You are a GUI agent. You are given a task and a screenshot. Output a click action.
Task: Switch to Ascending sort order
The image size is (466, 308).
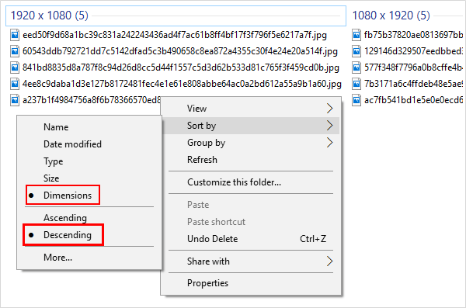click(89, 218)
